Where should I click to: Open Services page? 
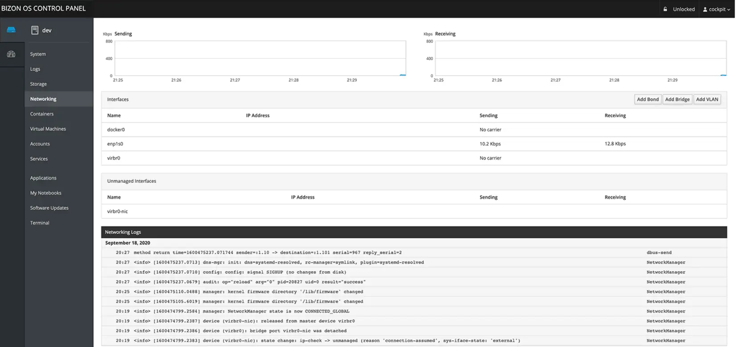(x=39, y=159)
